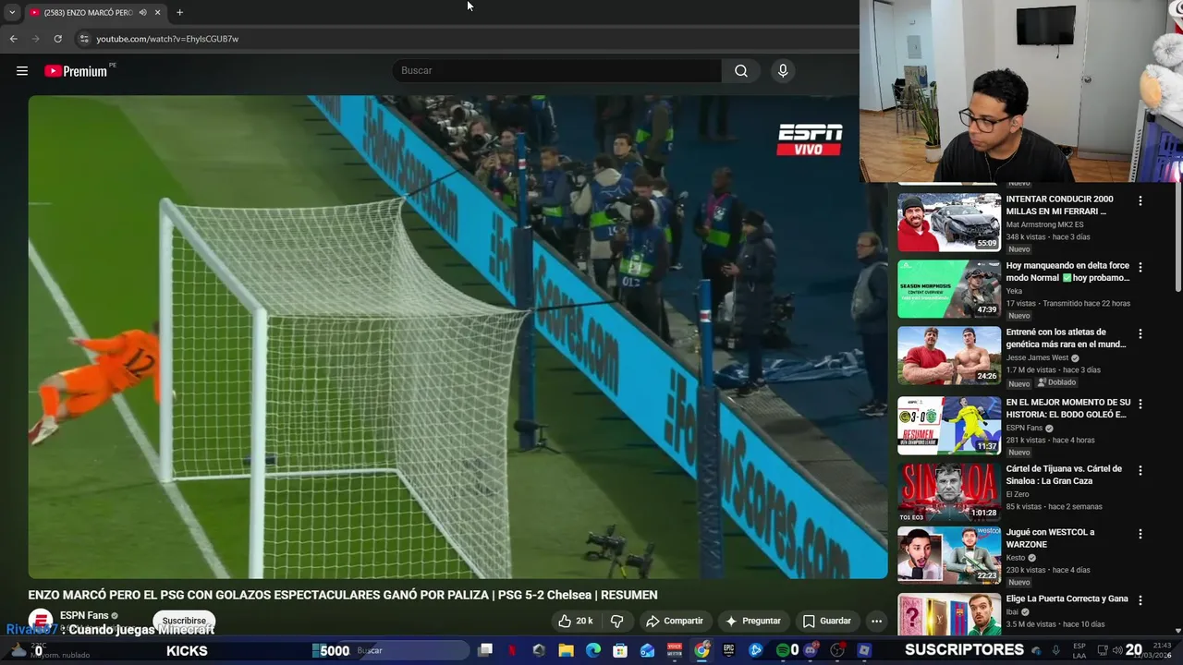Image resolution: width=1183 pixels, height=665 pixels.
Task: Go back with browser back arrow
Action: coord(13,39)
